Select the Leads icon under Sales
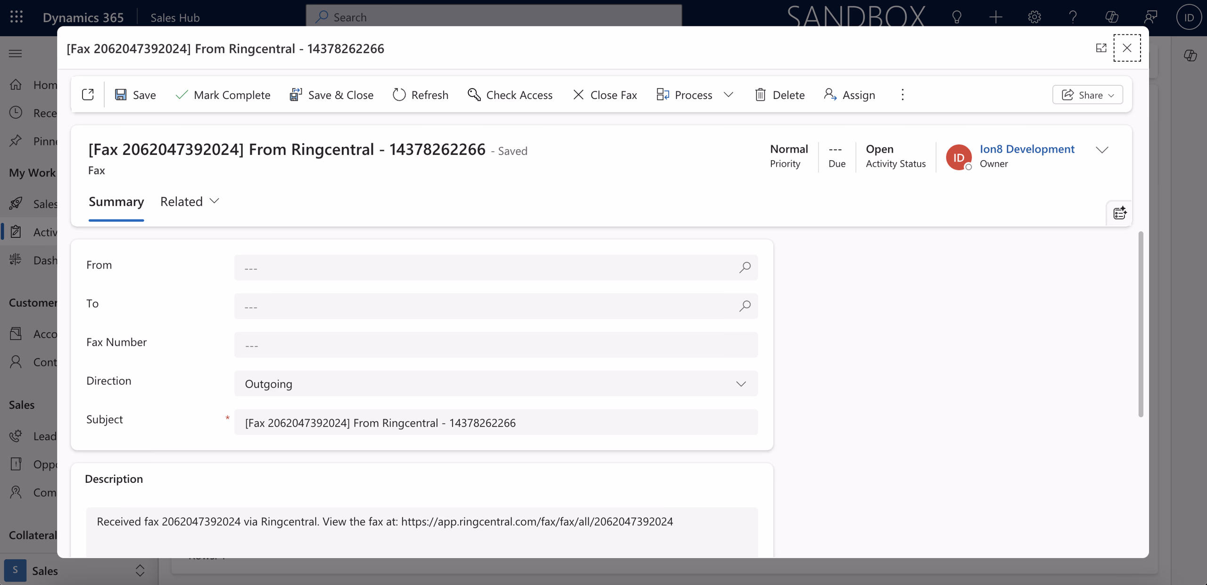The height and width of the screenshot is (585, 1207). click(16, 436)
